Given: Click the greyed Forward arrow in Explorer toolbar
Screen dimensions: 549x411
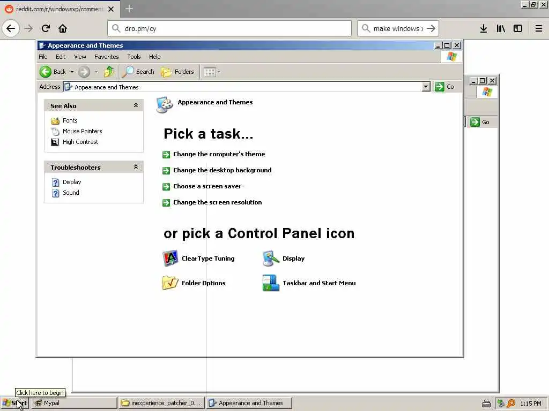Looking at the screenshot, I should (84, 72).
